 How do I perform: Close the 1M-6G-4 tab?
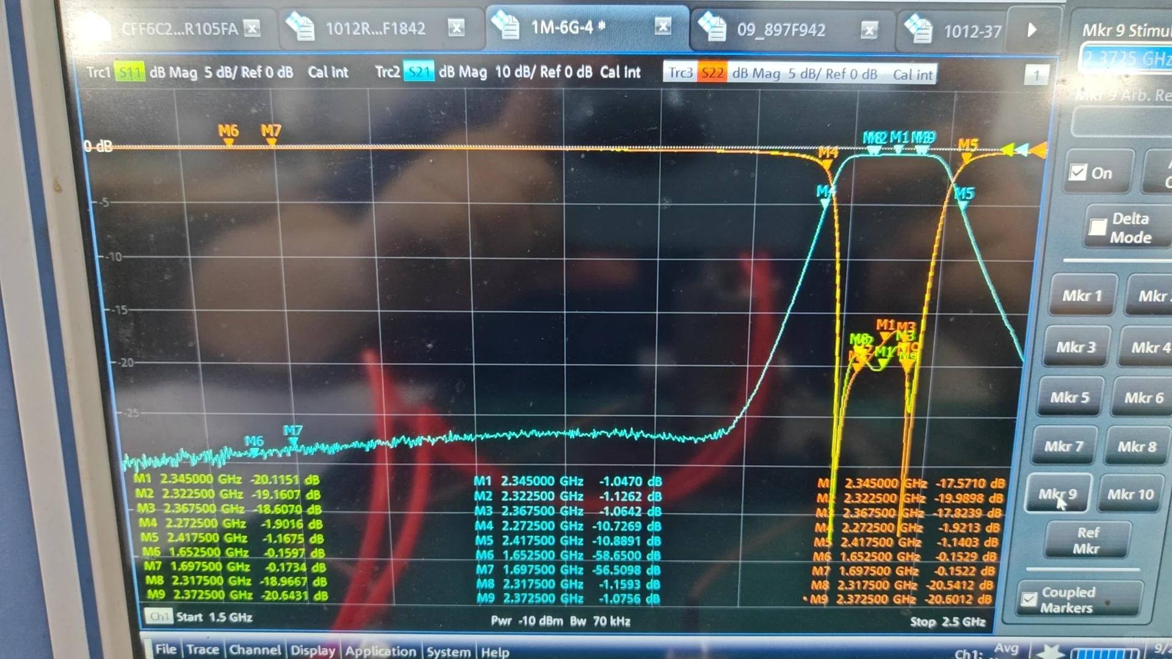[x=663, y=26]
